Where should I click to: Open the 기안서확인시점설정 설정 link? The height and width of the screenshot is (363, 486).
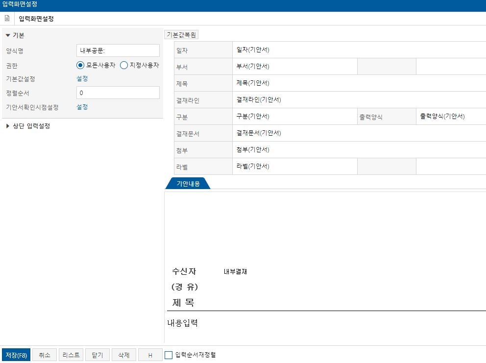pos(82,107)
